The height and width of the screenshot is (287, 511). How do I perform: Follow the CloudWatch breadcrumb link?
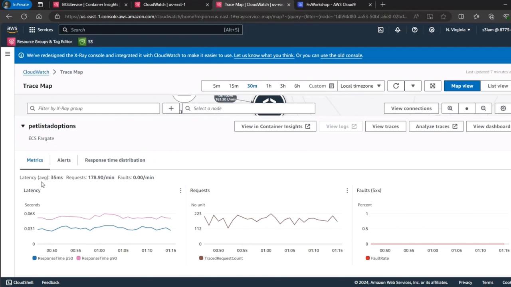36,72
